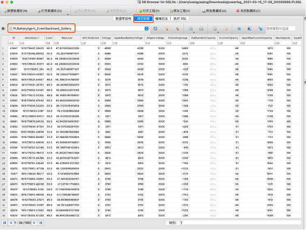Click the print table icon
This screenshot has height=230, width=306.
201,29
